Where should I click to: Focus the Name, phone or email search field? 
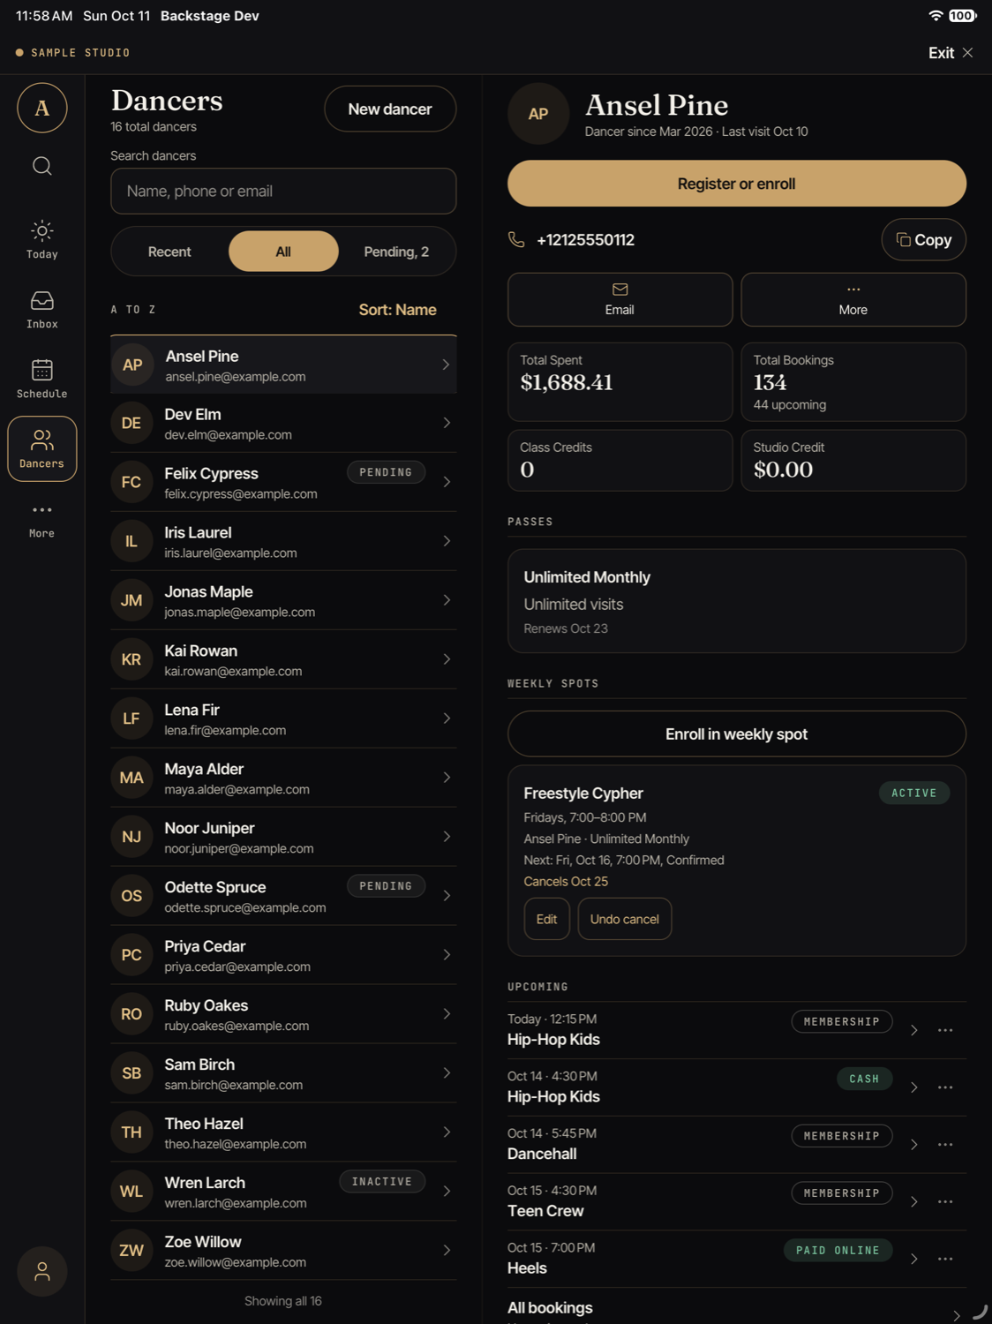click(x=283, y=191)
